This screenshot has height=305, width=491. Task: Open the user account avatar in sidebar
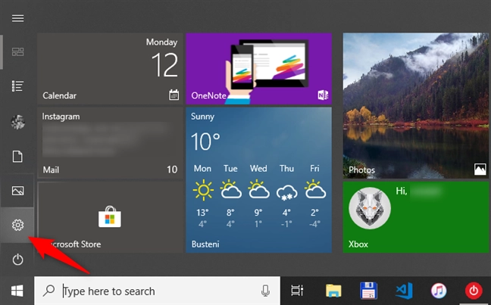click(x=18, y=122)
